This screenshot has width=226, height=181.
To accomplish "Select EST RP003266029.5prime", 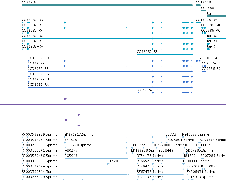I will pos(52,180).
